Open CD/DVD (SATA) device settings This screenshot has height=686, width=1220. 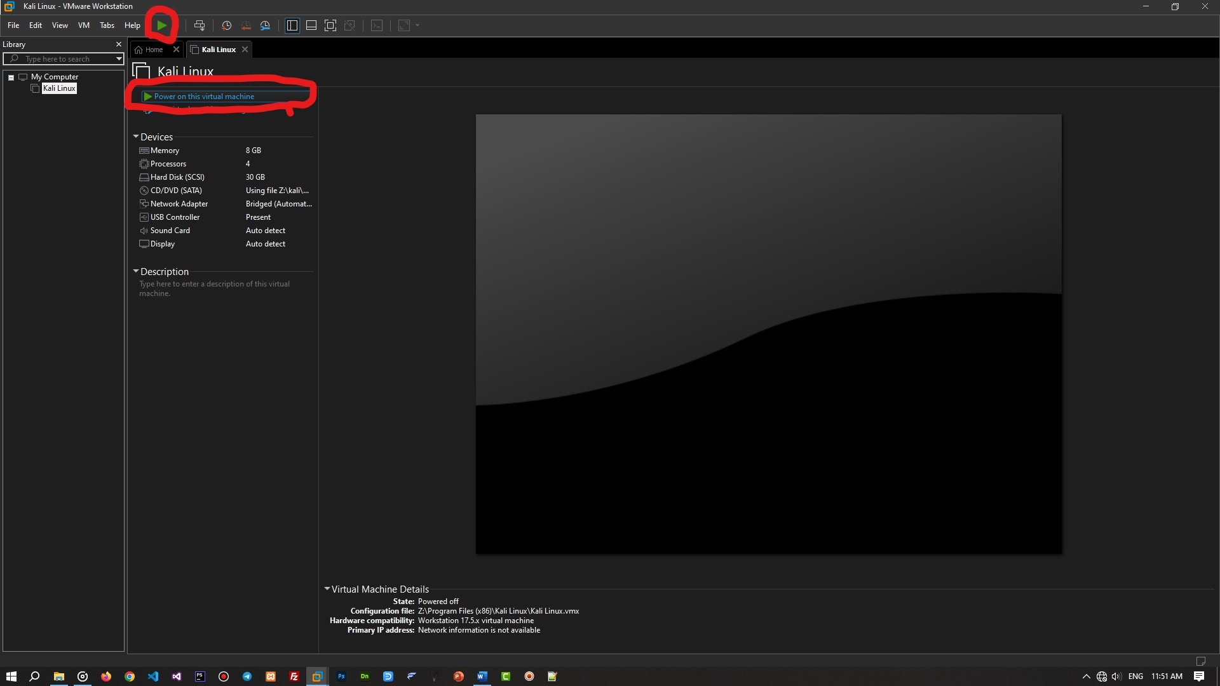click(175, 191)
